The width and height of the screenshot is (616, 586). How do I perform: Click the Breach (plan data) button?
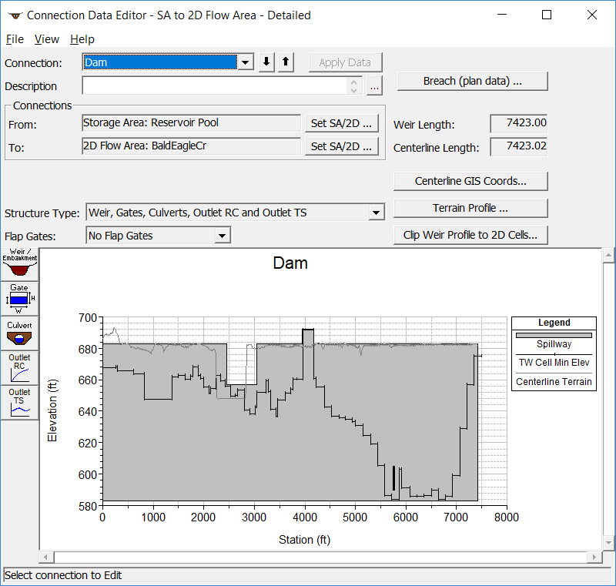[472, 81]
